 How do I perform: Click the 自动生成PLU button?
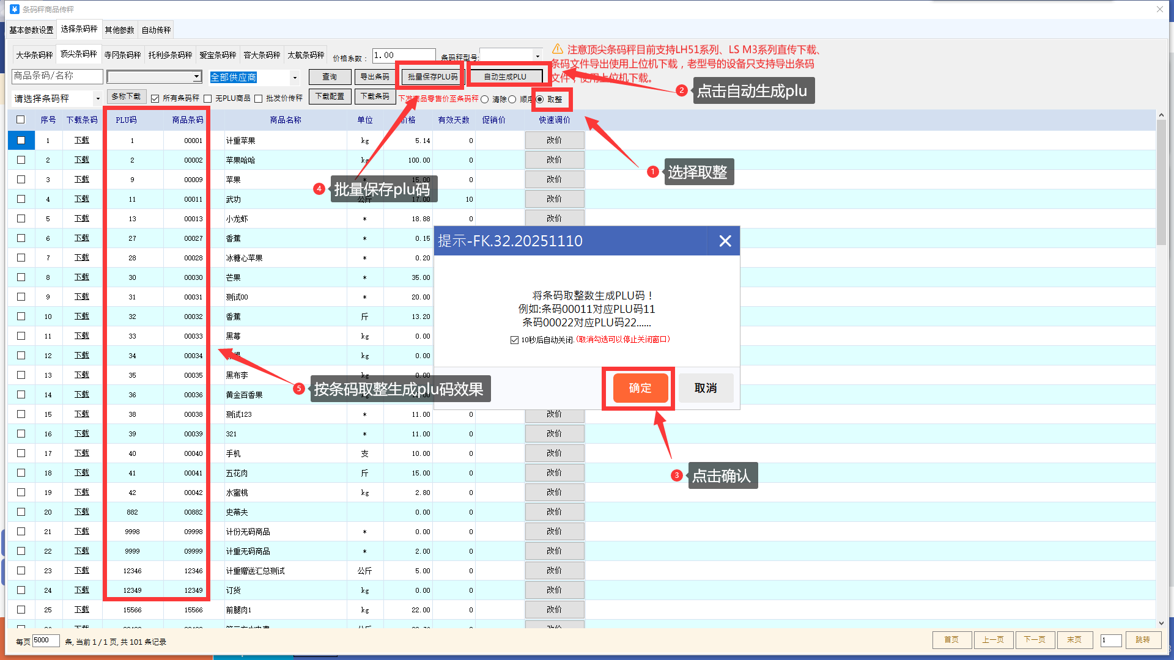point(505,77)
